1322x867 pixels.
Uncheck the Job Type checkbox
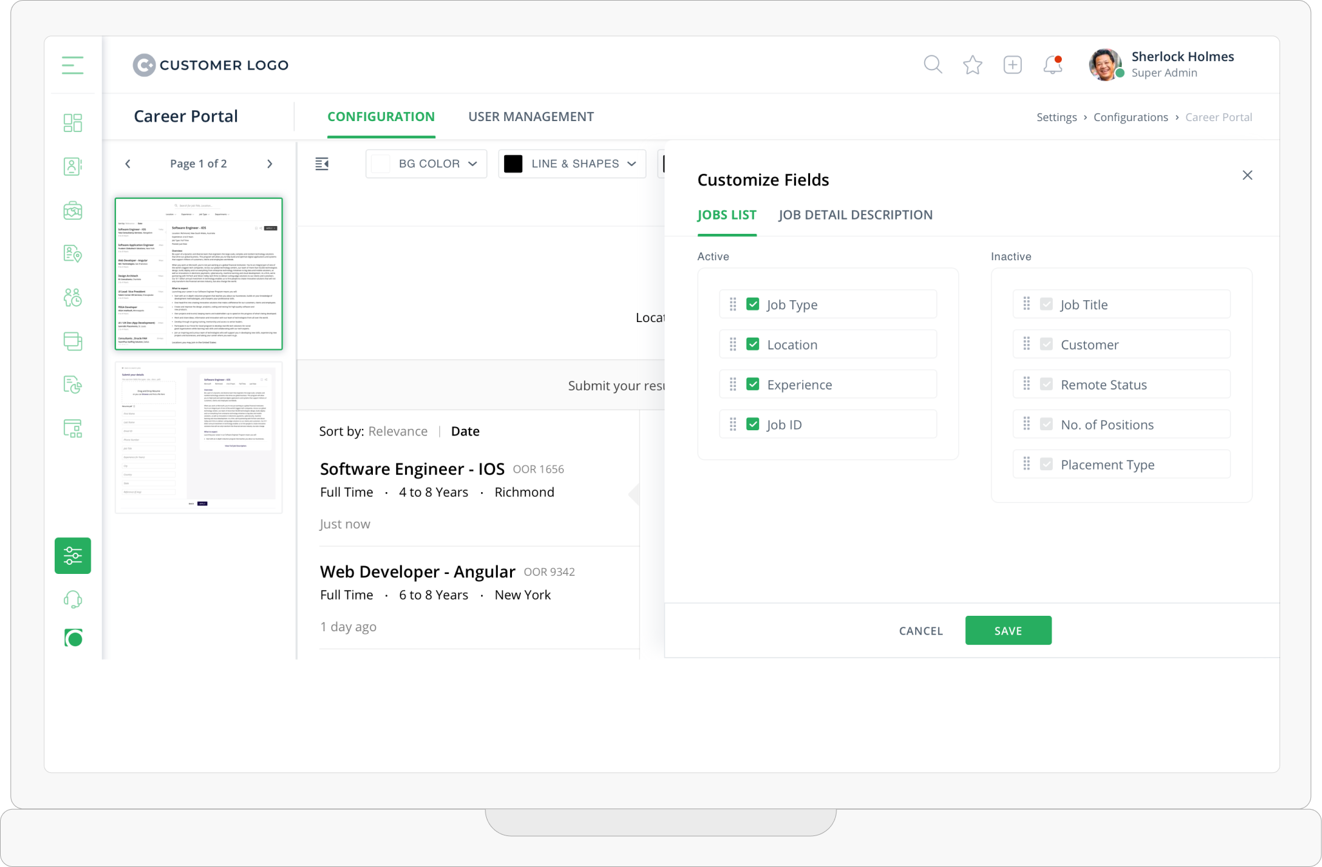[x=753, y=304]
